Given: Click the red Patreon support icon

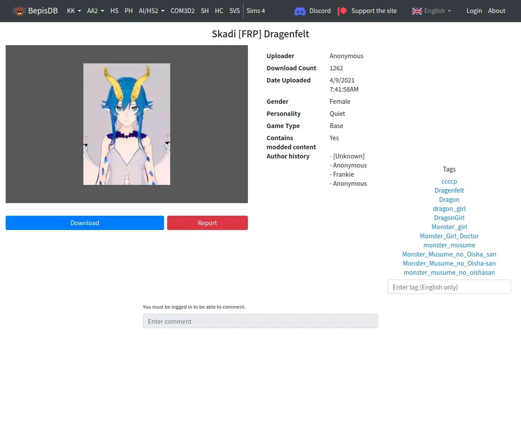Looking at the screenshot, I should pyautogui.click(x=343, y=11).
